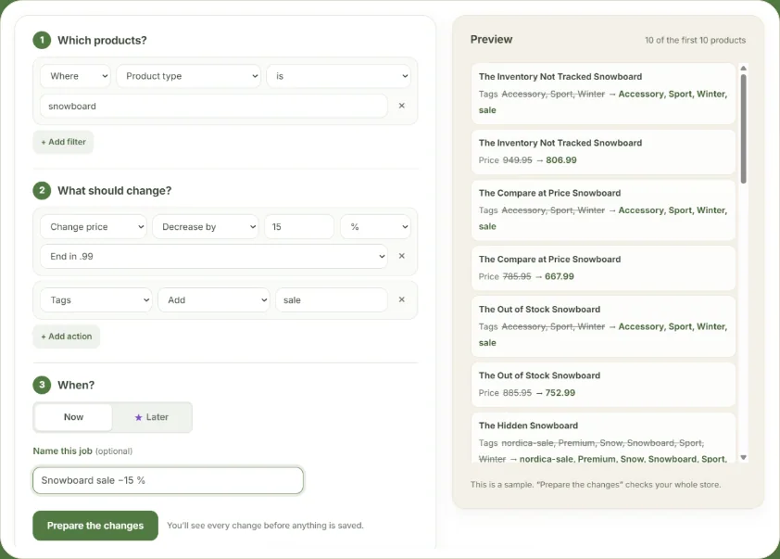Click the new price 806.99

561,160
